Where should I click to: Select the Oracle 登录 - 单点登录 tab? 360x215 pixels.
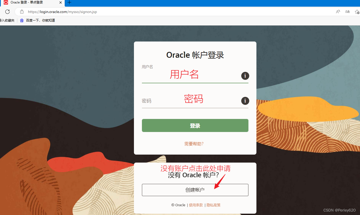tap(32, 3)
